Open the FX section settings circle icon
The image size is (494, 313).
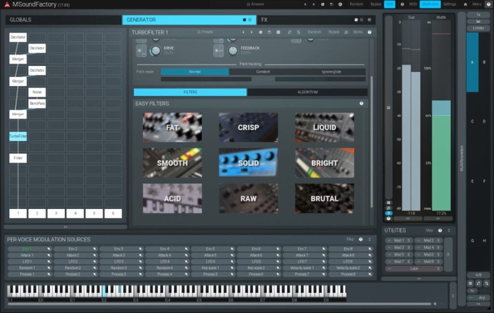point(369,20)
